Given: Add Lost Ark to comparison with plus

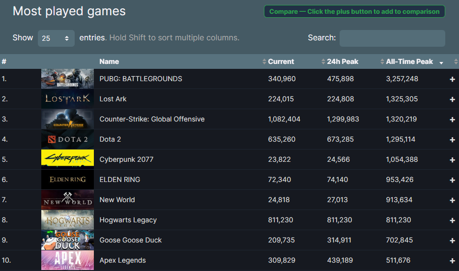Looking at the screenshot, I should pos(452,99).
